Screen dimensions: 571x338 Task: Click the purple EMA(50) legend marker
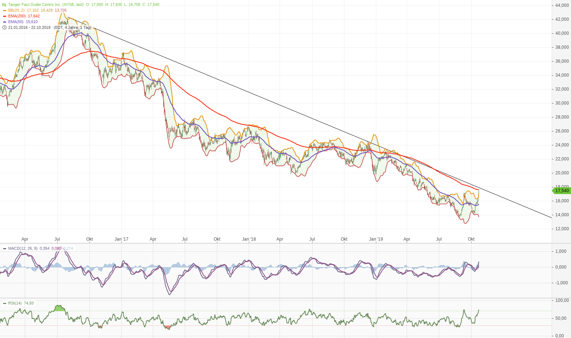pos(5,22)
